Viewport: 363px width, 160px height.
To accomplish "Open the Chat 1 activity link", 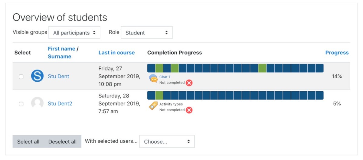I will 165,77.
